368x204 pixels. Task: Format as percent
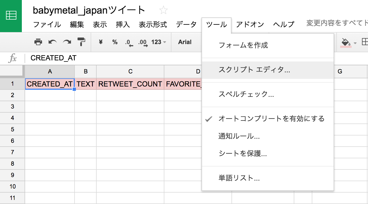pos(115,42)
